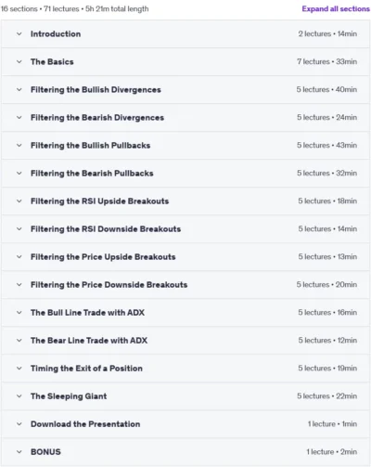Screen dimensions: 371x467
Task: Open chevron next to Filtering the Bullish Pullbacks
Action: [19, 145]
